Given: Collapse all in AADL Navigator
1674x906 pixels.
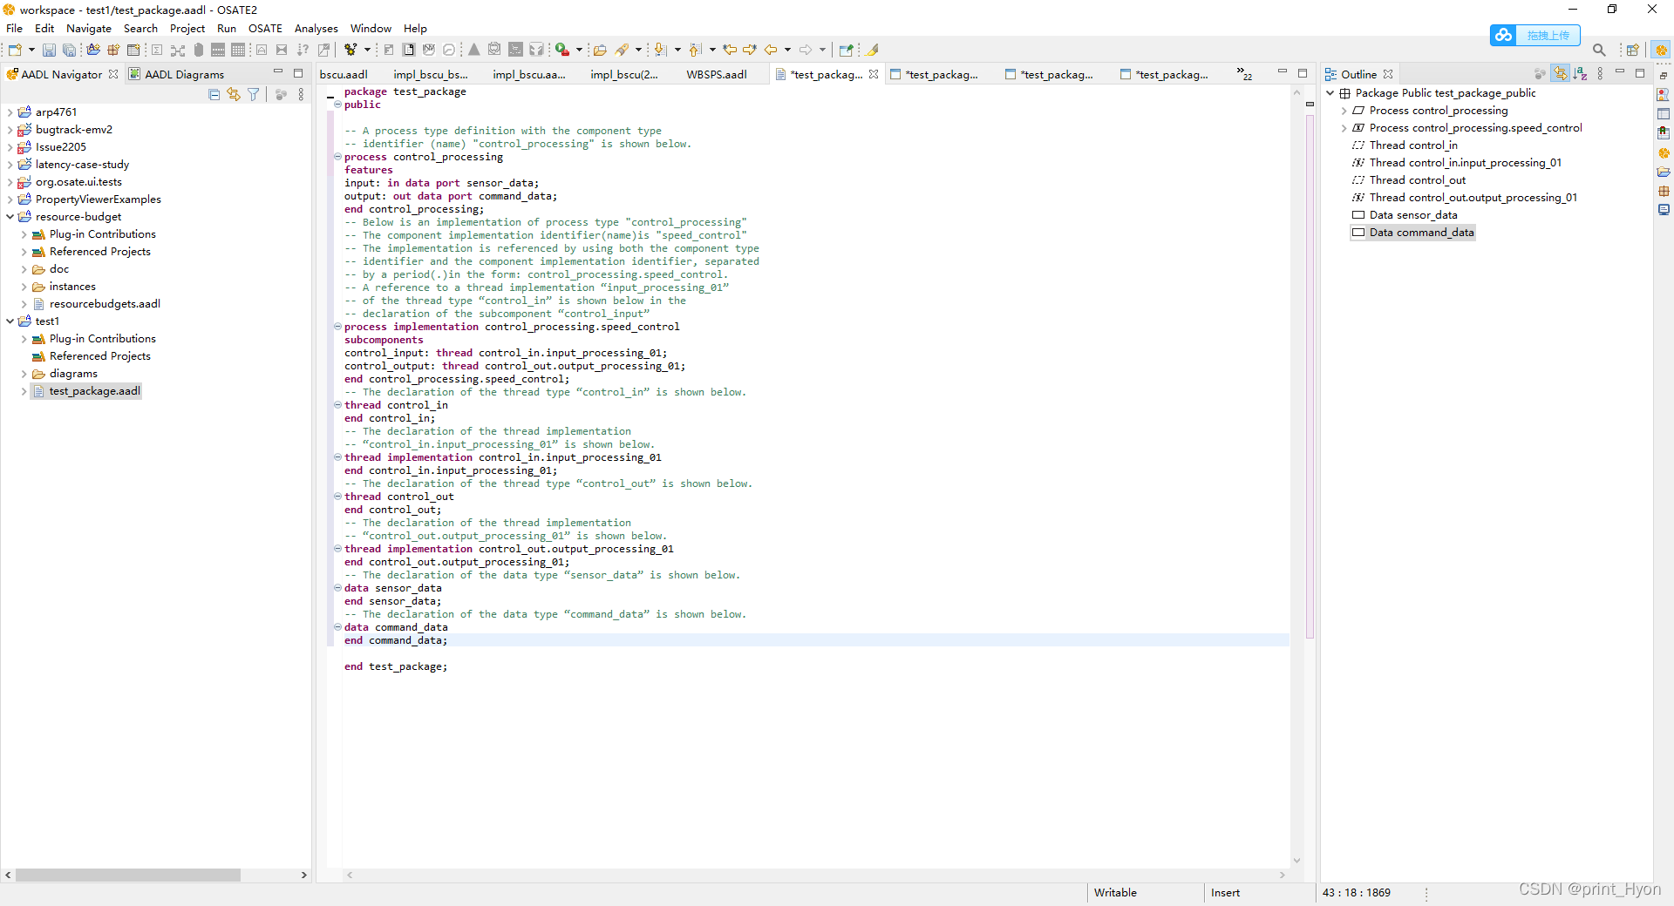Looking at the screenshot, I should [x=214, y=94].
